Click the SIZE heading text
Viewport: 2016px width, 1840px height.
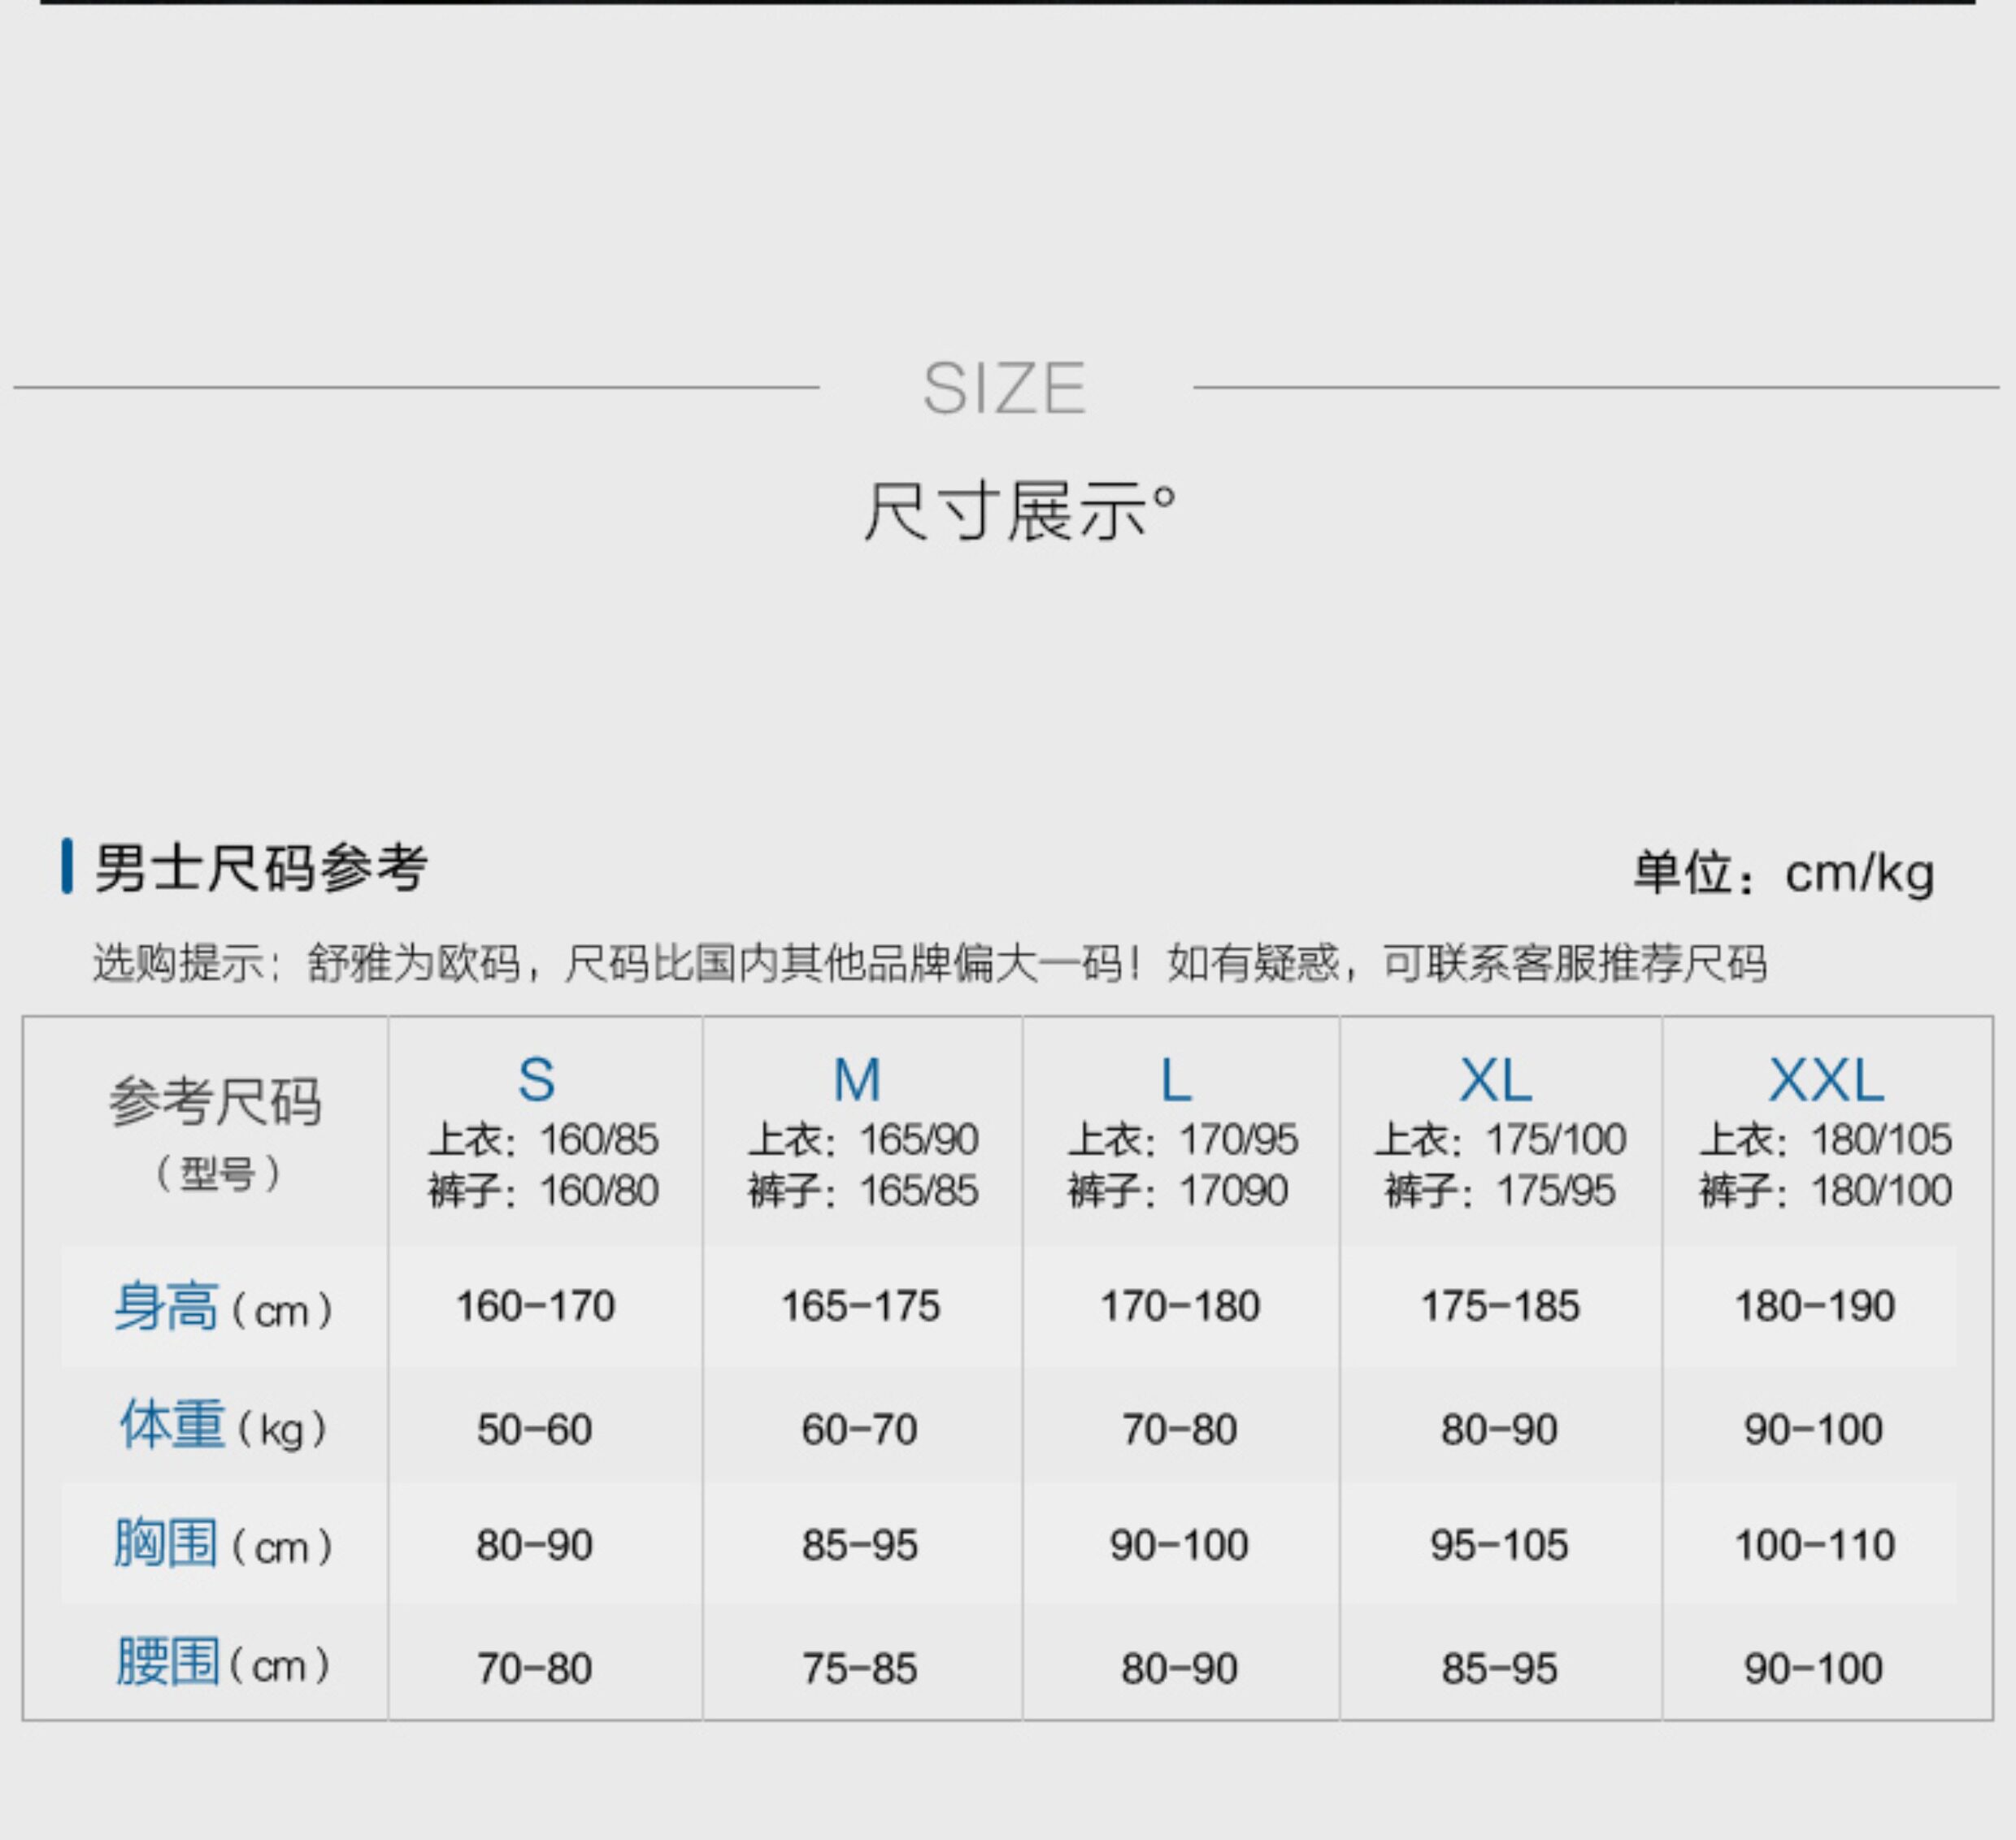point(1003,388)
